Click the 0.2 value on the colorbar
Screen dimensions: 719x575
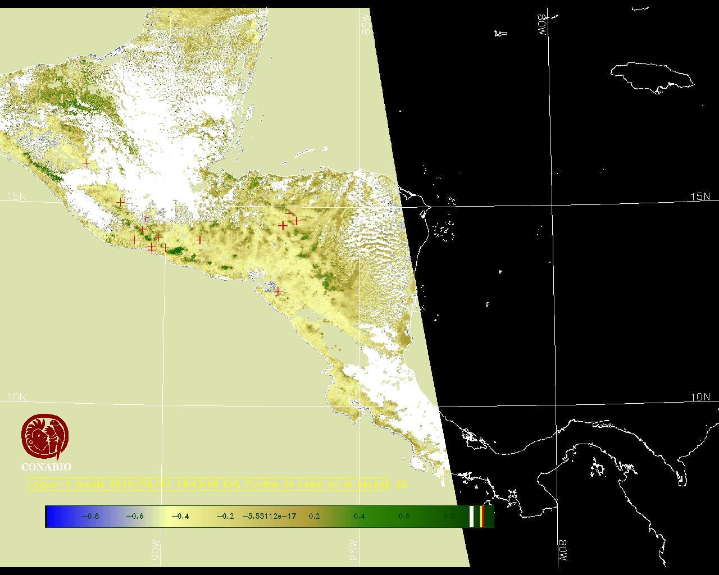[x=314, y=517]
